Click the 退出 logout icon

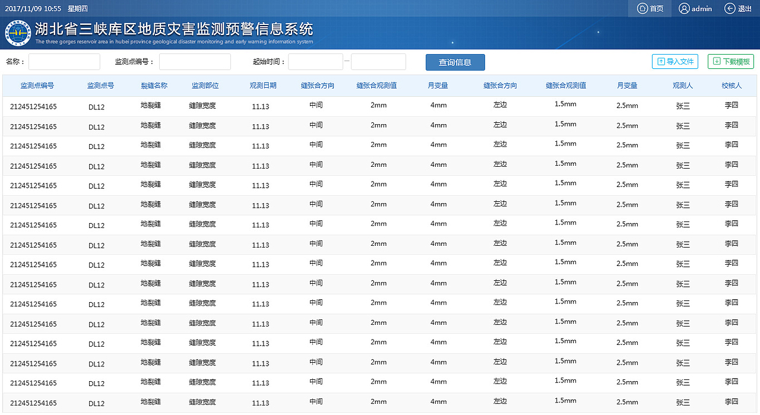click(x=730, y=8)
